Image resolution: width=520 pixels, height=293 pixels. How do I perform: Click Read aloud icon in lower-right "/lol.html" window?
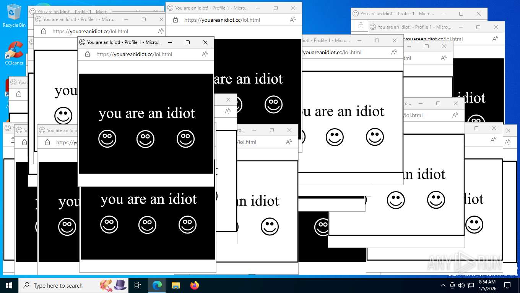tap(455, 115)
